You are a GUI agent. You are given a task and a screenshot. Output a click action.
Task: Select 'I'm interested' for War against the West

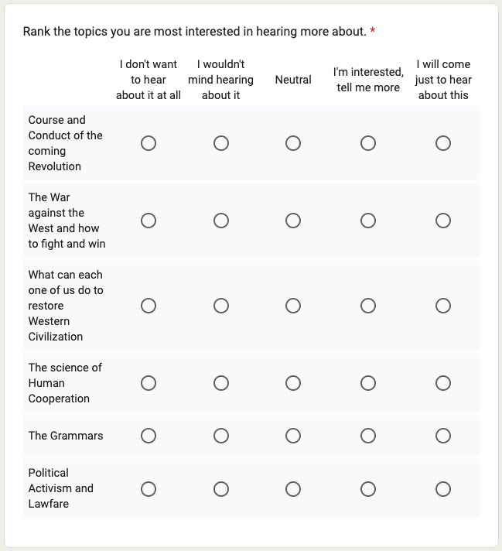pyautogui.click(x=368, y=221)
